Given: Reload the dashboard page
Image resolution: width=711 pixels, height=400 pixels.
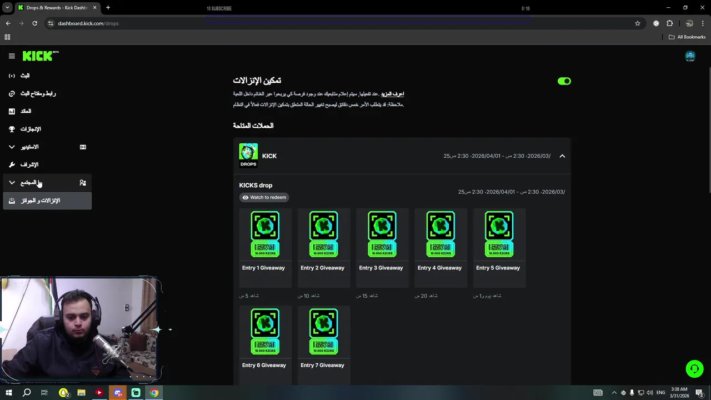Looking at the screenshot, I should [34, 23].
